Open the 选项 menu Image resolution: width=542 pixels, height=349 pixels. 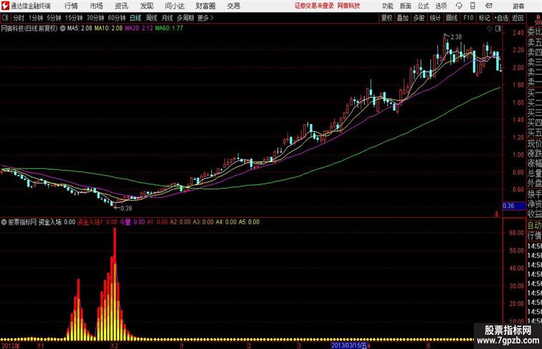(441, 6)
